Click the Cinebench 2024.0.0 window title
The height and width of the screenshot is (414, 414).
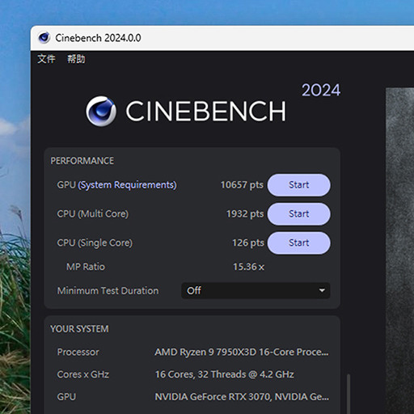pyautogui.click(x=98, y=38)
